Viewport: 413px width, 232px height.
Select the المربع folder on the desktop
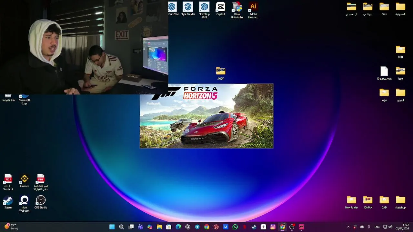400,95
